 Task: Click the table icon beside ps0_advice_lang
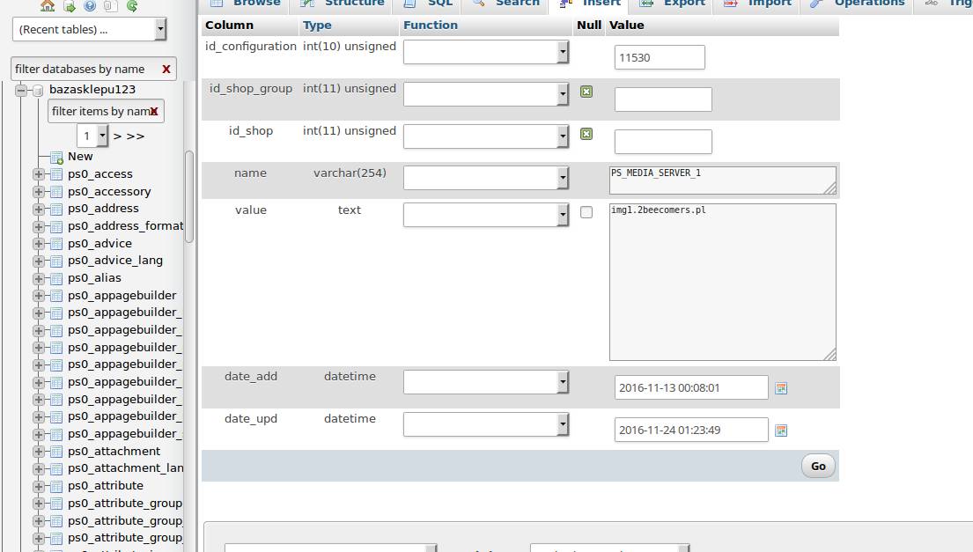[56, 261]
